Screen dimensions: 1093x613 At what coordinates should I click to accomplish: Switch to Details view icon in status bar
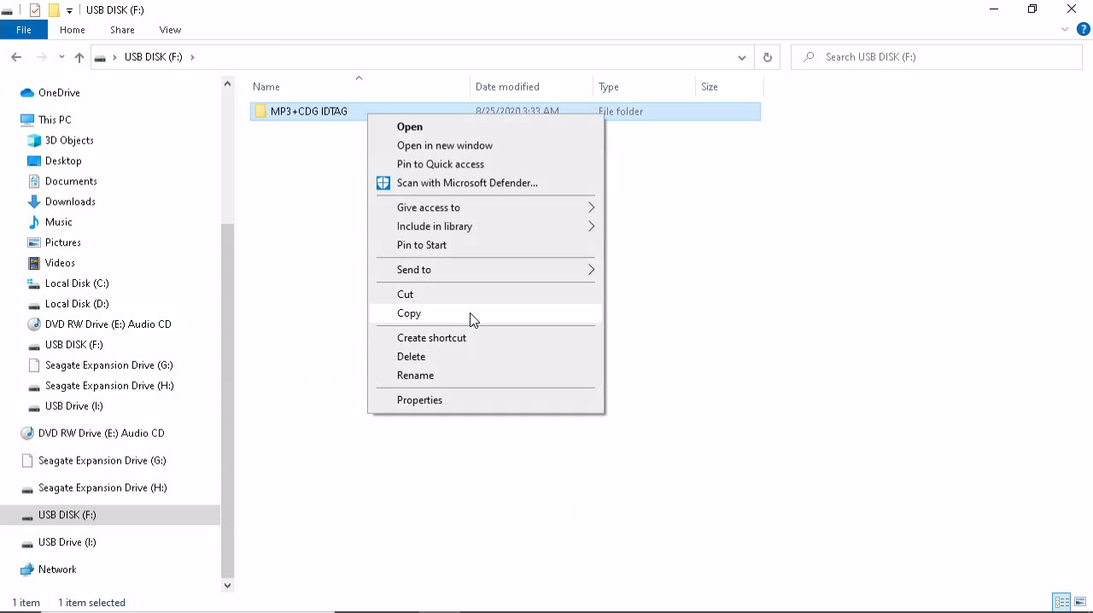click(1061, 602)
